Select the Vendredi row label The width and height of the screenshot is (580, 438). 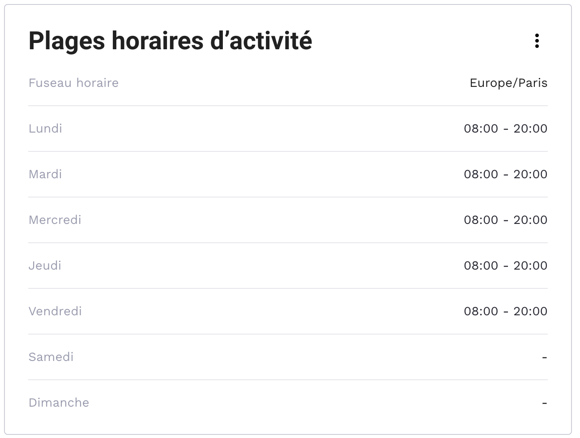point(55,311)
